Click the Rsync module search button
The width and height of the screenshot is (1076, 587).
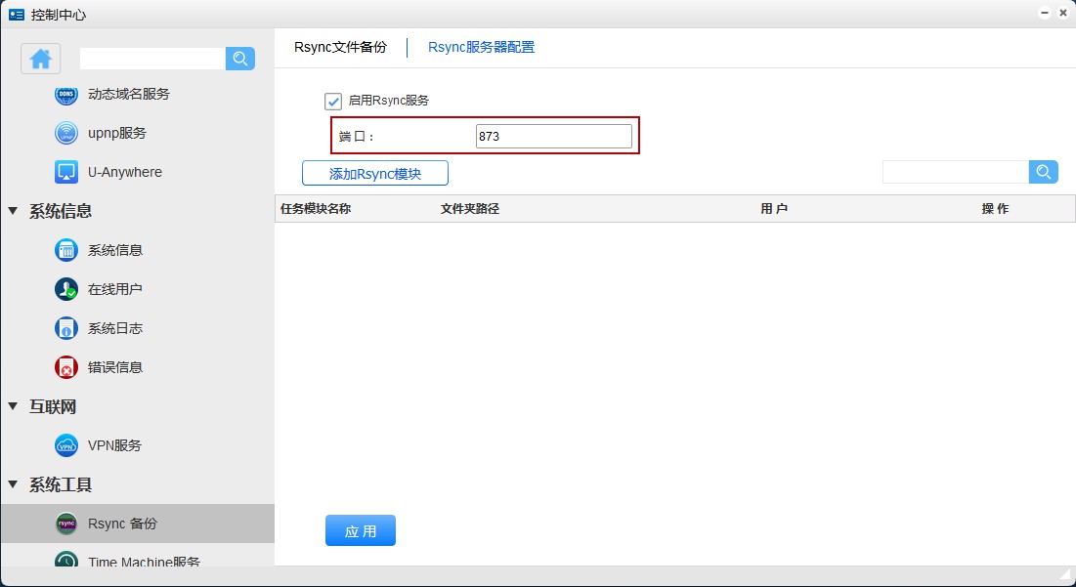coord(1044,172)
